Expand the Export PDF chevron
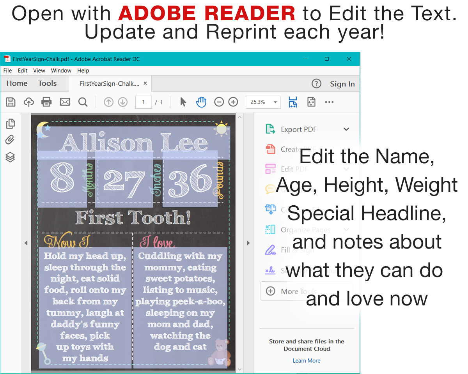The height and width of the screenshot is (374, 468). 346,129
